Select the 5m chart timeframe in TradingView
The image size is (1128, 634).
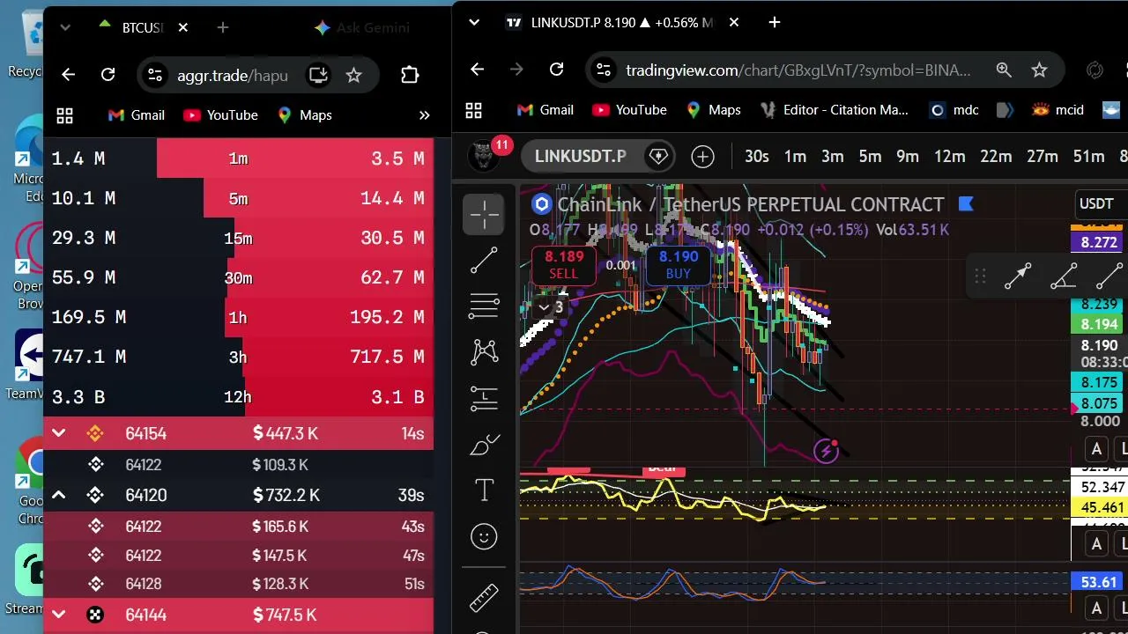pos(870,157)
